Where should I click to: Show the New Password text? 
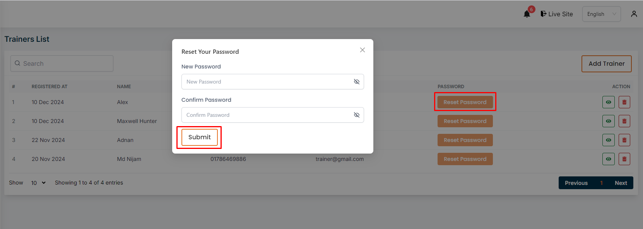click(x=357, y=82)
